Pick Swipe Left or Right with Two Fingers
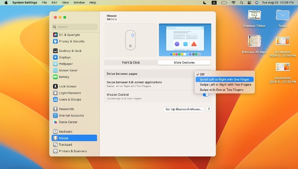 [x=225, y=85]
